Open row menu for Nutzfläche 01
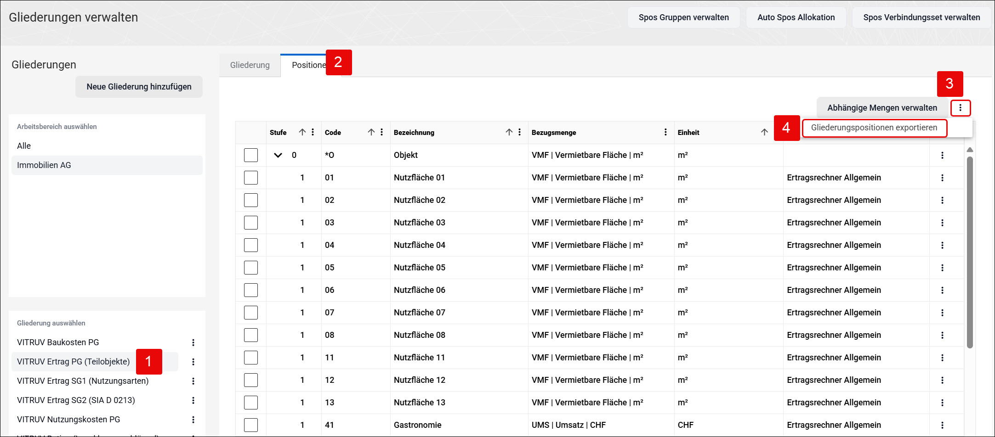Image resolution: width=995 pixels, height=437 pixels. point(942,178)
